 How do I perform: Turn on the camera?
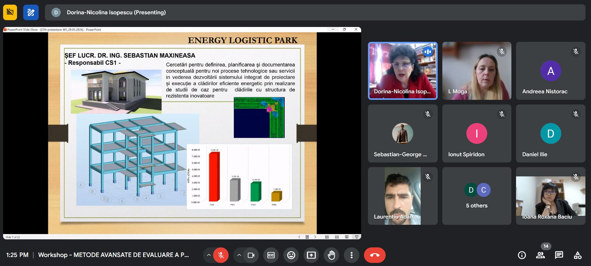[x=251, y=255]
